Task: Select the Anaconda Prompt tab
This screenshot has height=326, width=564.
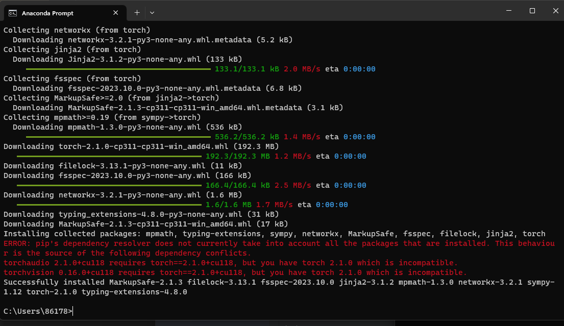Action: [x=65, y=13]
